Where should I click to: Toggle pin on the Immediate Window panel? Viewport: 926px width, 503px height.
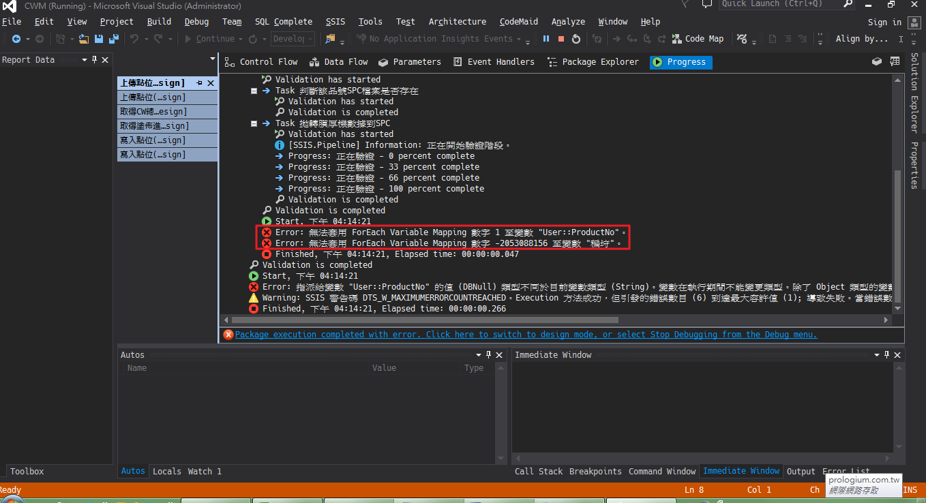(x=887, y=355)
